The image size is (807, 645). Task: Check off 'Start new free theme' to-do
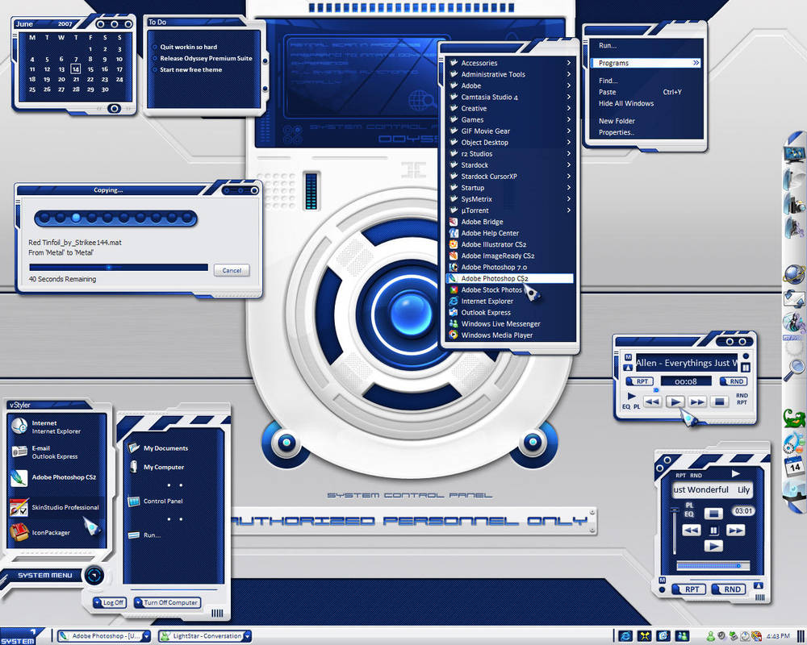point(155,69)
